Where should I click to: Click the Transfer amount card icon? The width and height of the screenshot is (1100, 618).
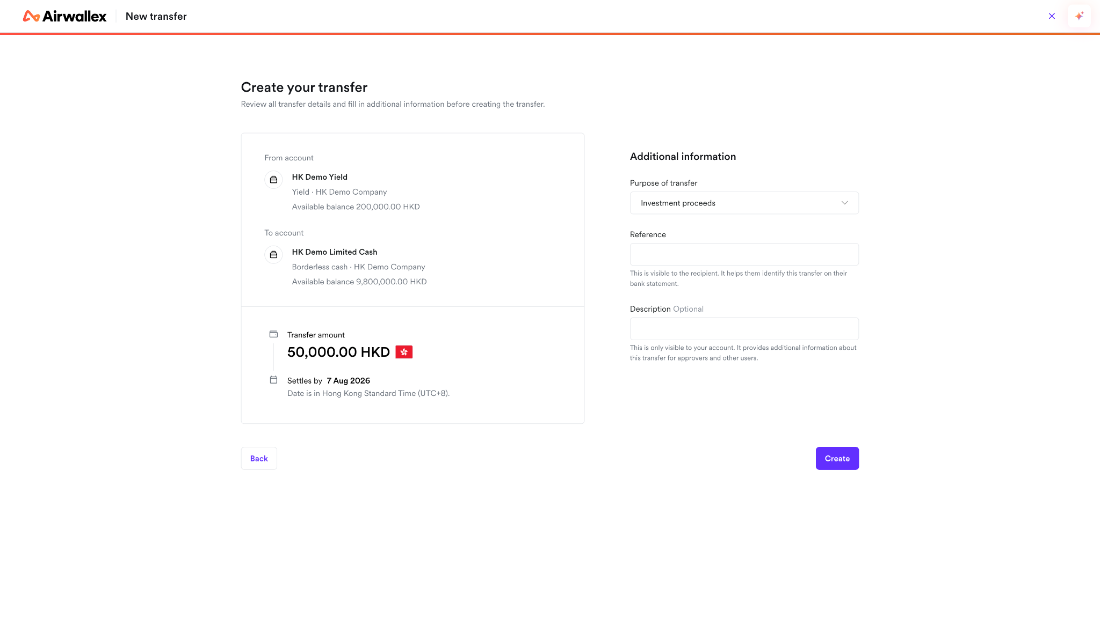(273, 334)
